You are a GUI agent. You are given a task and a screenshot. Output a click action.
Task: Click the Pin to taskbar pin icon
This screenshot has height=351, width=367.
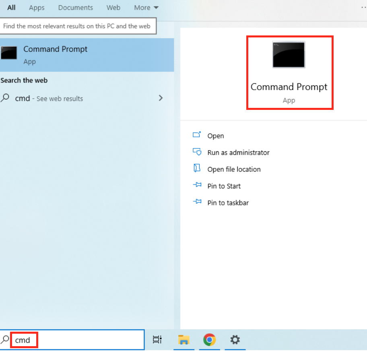(197, 202)
